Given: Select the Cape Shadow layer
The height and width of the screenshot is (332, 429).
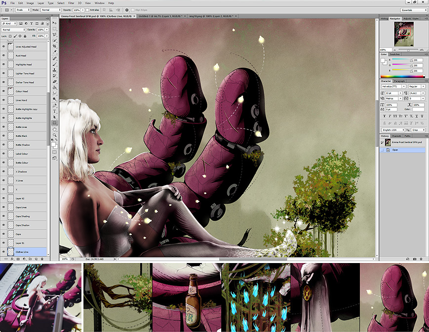Looking at the screenshot, I should (x=24, y=225).
